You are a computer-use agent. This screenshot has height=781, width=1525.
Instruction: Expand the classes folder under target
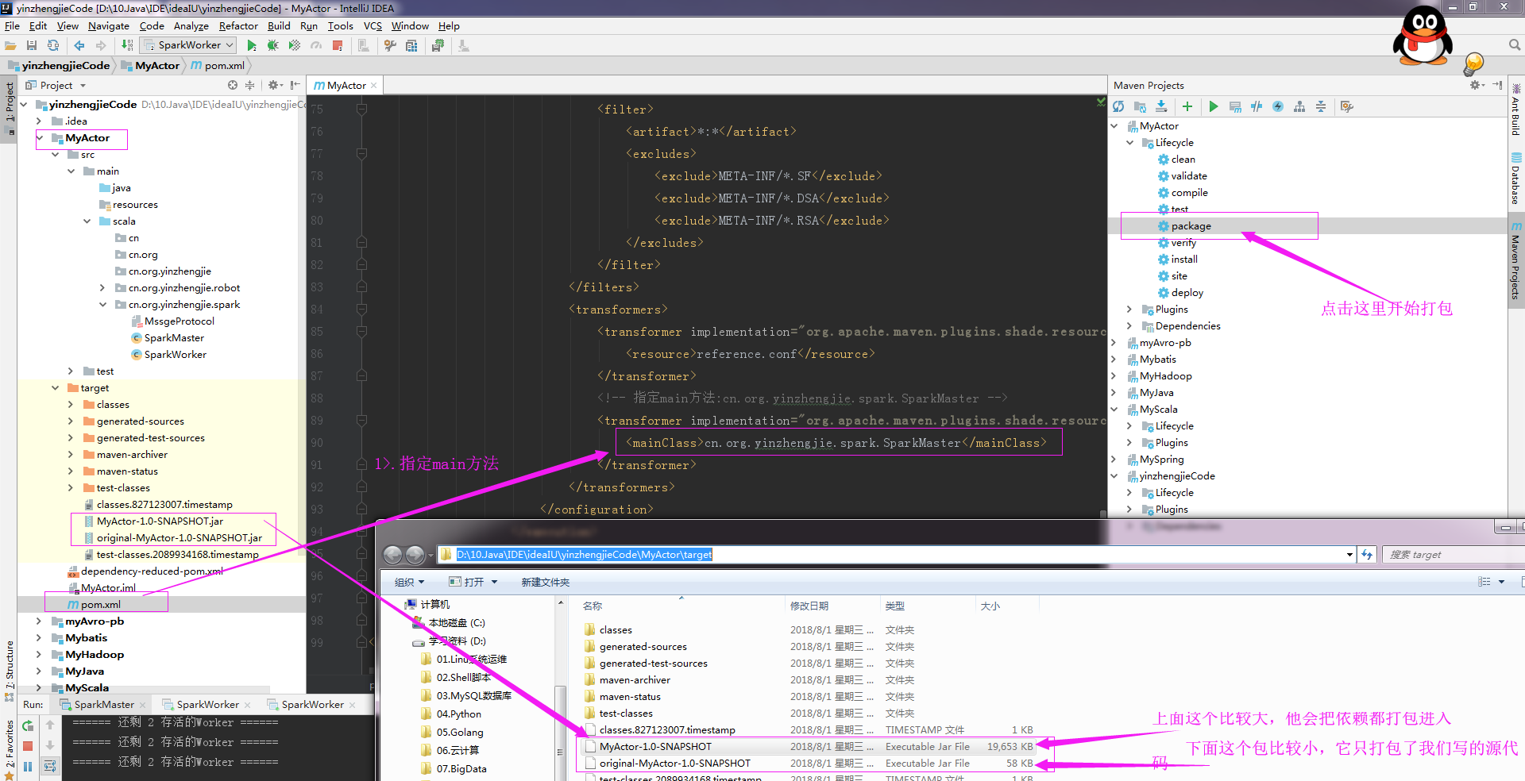[x=71, y=405]
